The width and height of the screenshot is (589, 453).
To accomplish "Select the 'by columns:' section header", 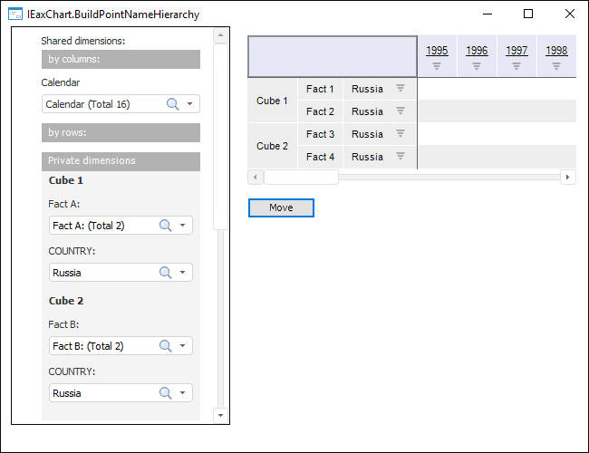I will [x=121, y=59].
